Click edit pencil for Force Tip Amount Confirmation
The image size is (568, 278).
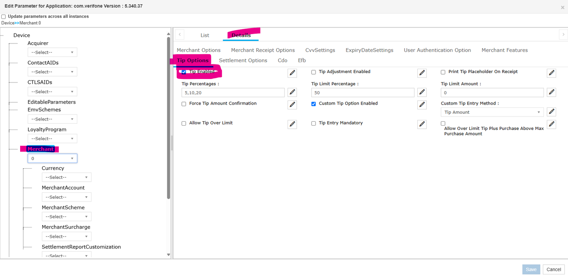point(292,104)
